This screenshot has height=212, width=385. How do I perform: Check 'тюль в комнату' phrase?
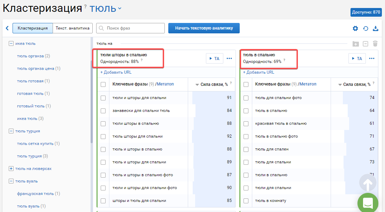(x=246, y=201)
